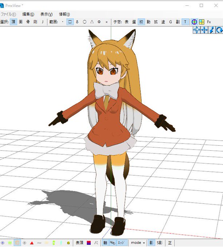Toggle 軸 axis display
This screenshot has height=247, width=223.
pyautogui.click(x=105, y=243)
